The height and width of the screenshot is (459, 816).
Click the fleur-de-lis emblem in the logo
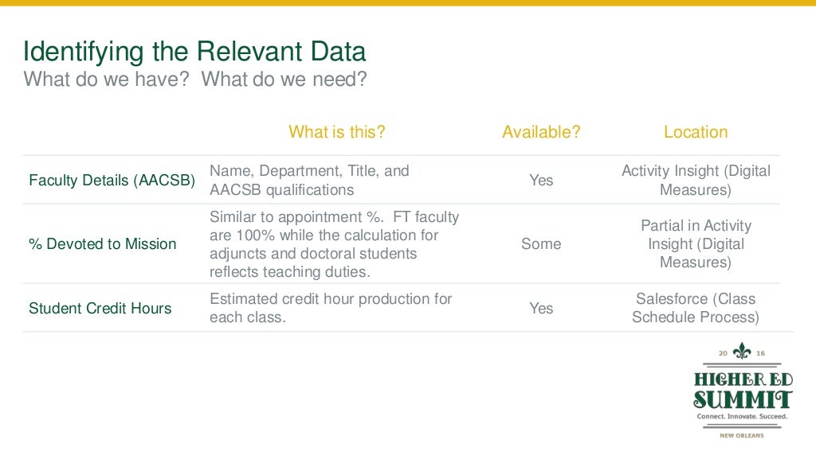742,352
